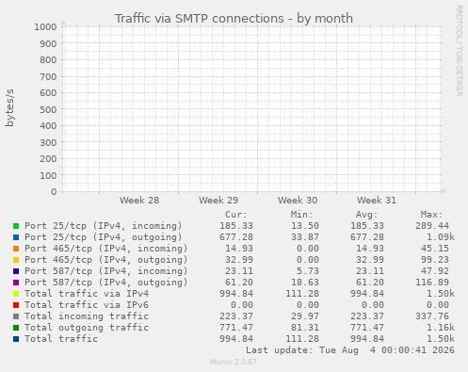The height and width of the screenshot is (372, 468).
Task: Click the red Total traffic via IPv6 swatch
Action: coord(16,305)
